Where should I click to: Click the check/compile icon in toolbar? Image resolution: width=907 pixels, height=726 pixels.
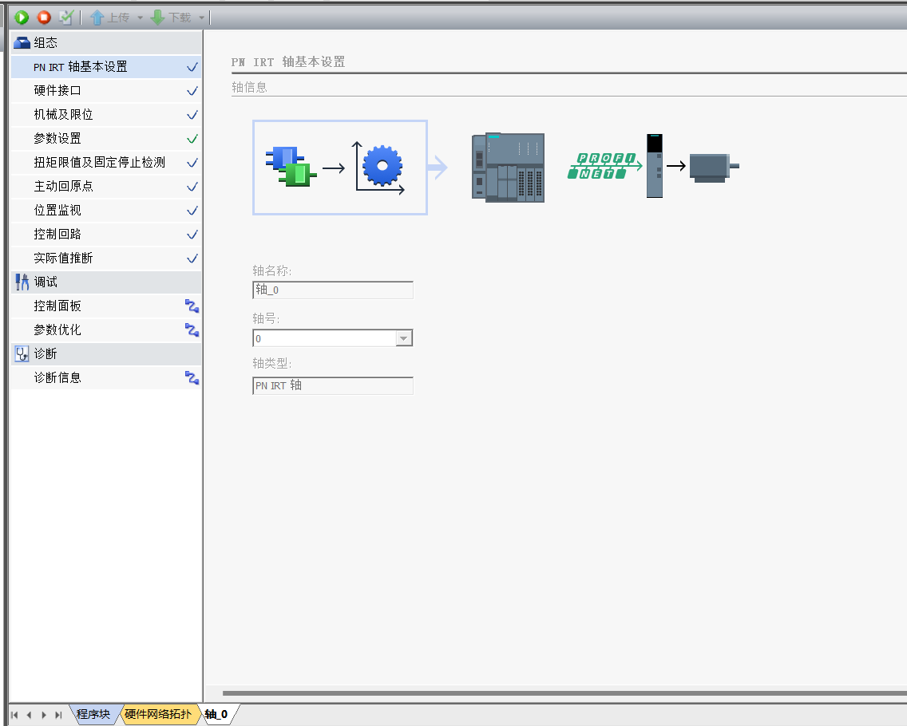66,18
